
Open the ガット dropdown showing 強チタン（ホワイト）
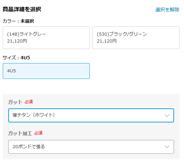click(x=91, y=115)
